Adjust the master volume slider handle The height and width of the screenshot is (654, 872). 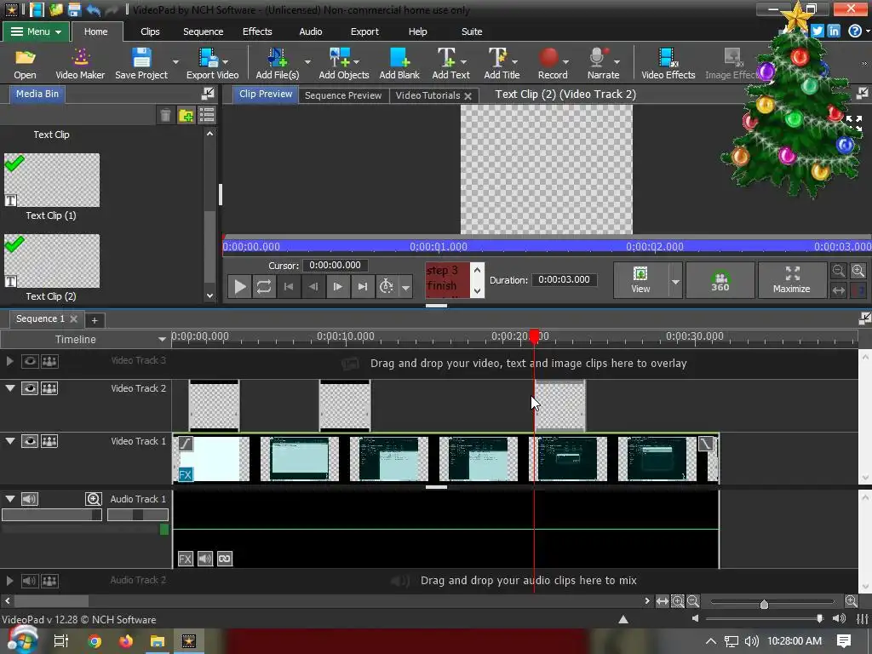tap(820, 618)
